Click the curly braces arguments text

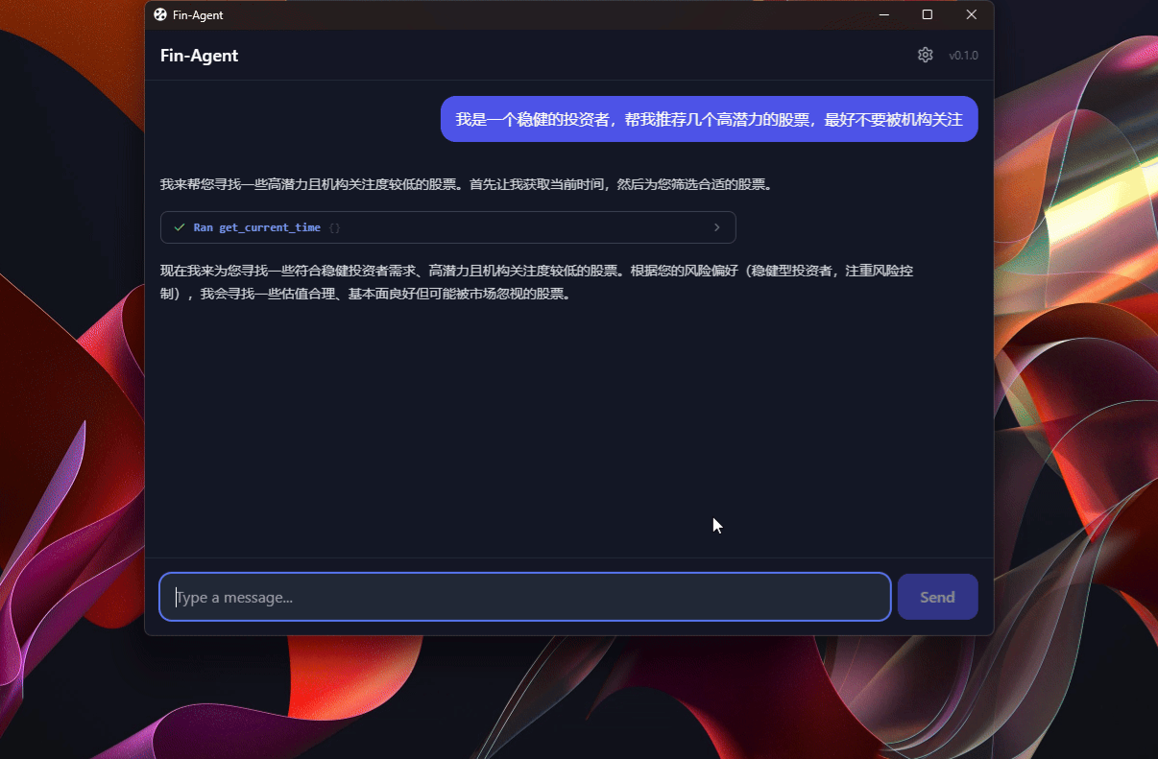coord(334,227)
